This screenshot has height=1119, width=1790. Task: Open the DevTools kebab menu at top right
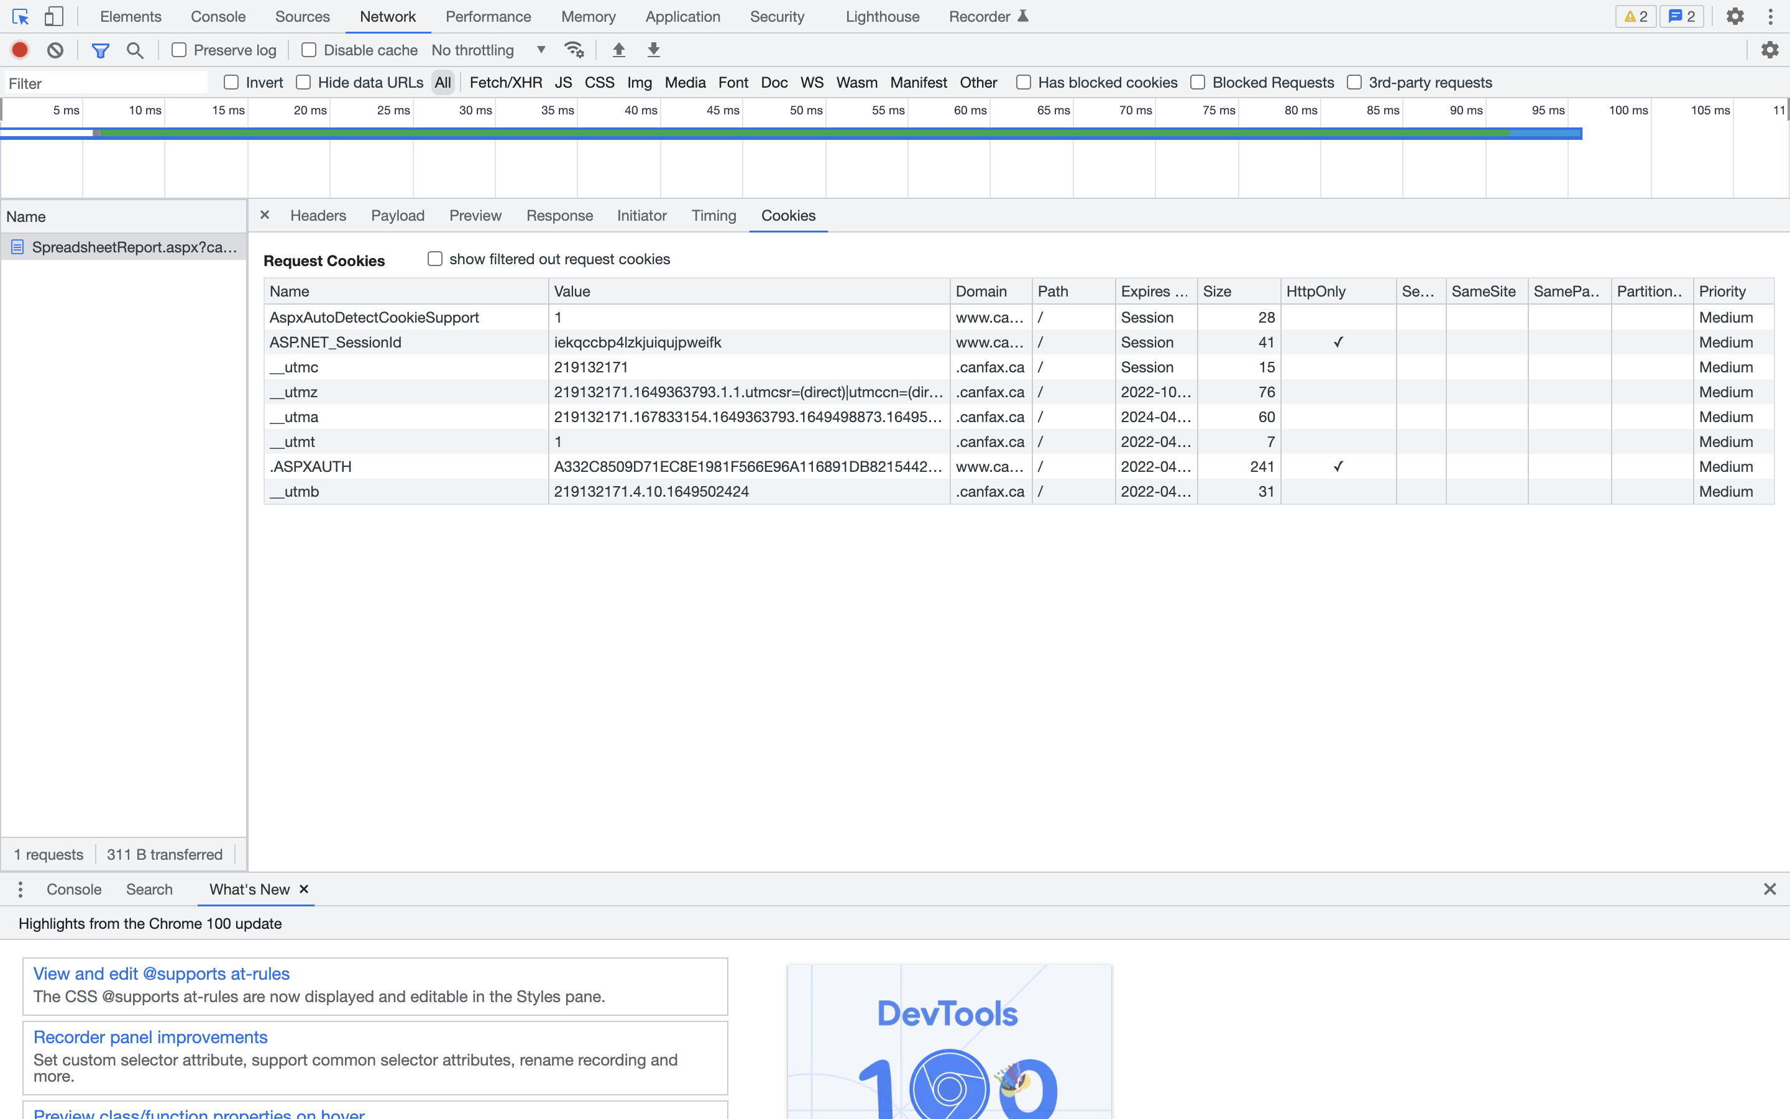point(1770,16)
